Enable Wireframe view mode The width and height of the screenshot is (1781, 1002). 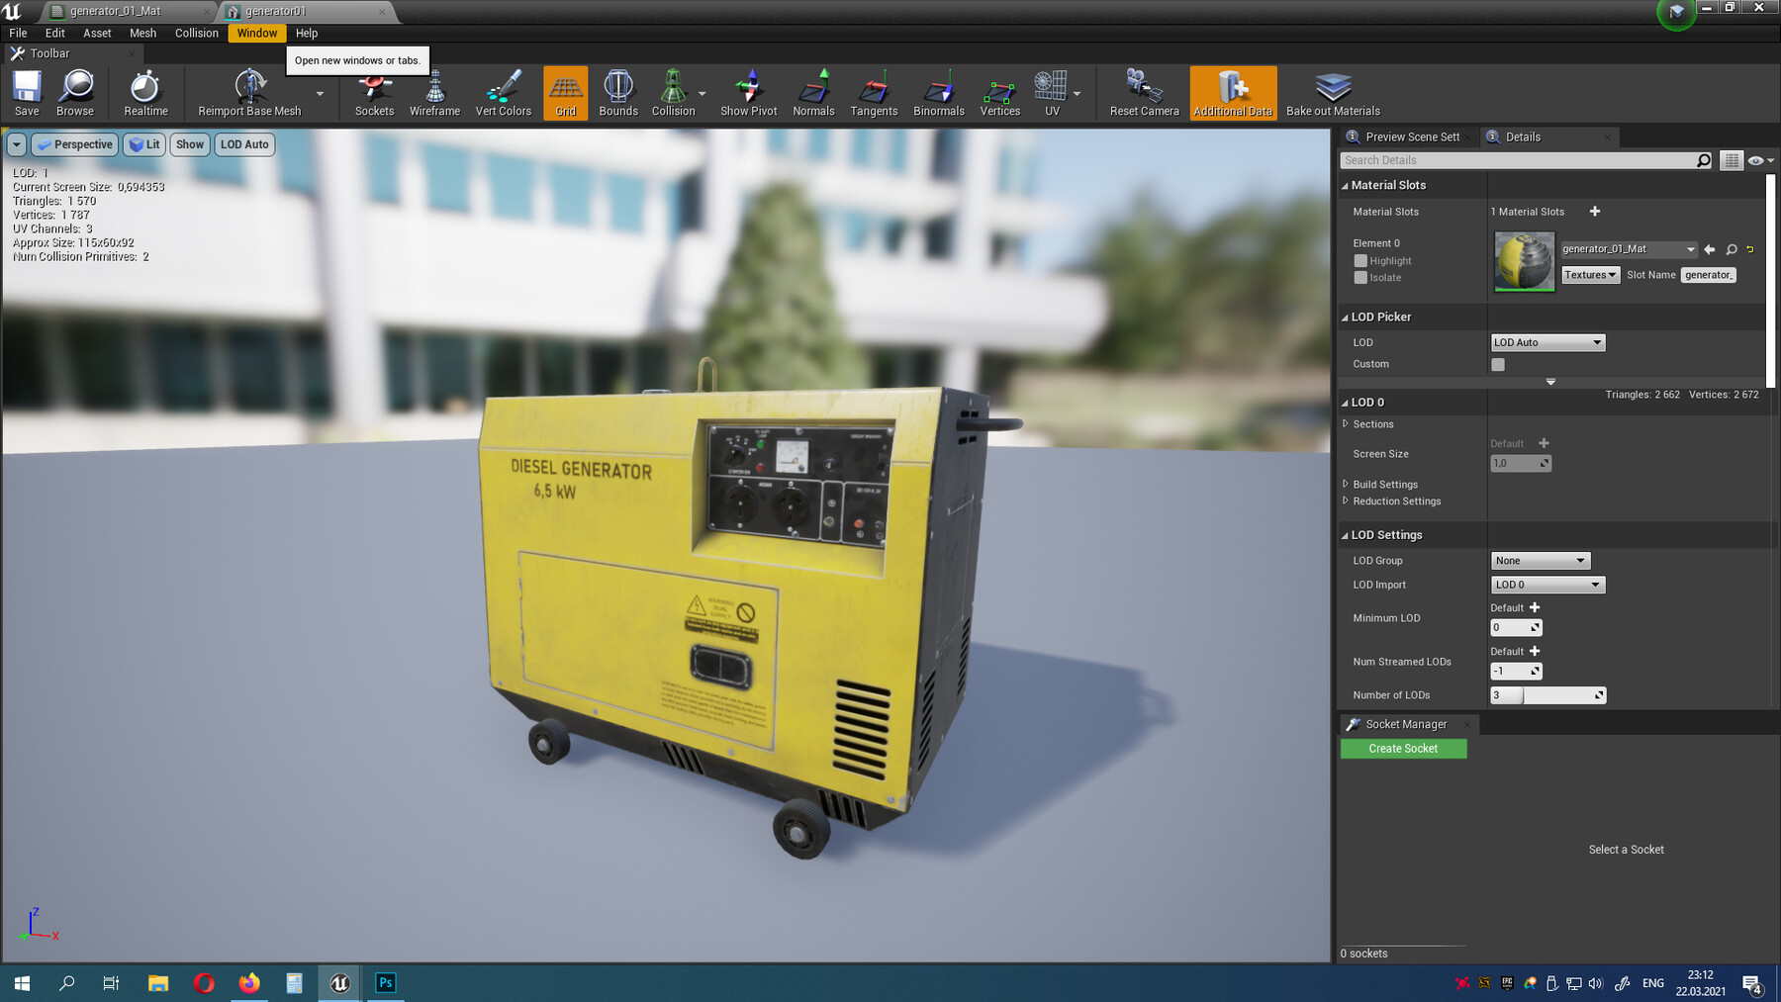tap(434, 93)
